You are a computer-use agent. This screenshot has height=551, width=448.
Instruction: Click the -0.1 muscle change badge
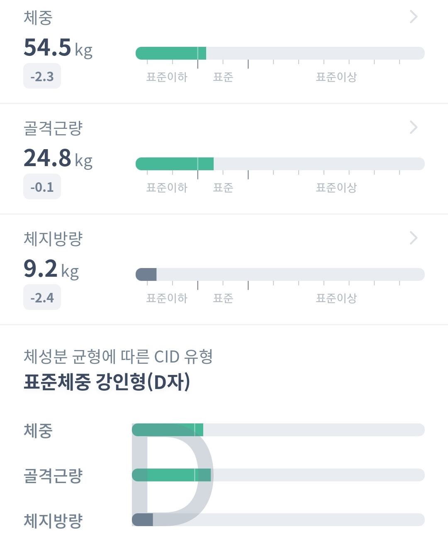point(42,187)
